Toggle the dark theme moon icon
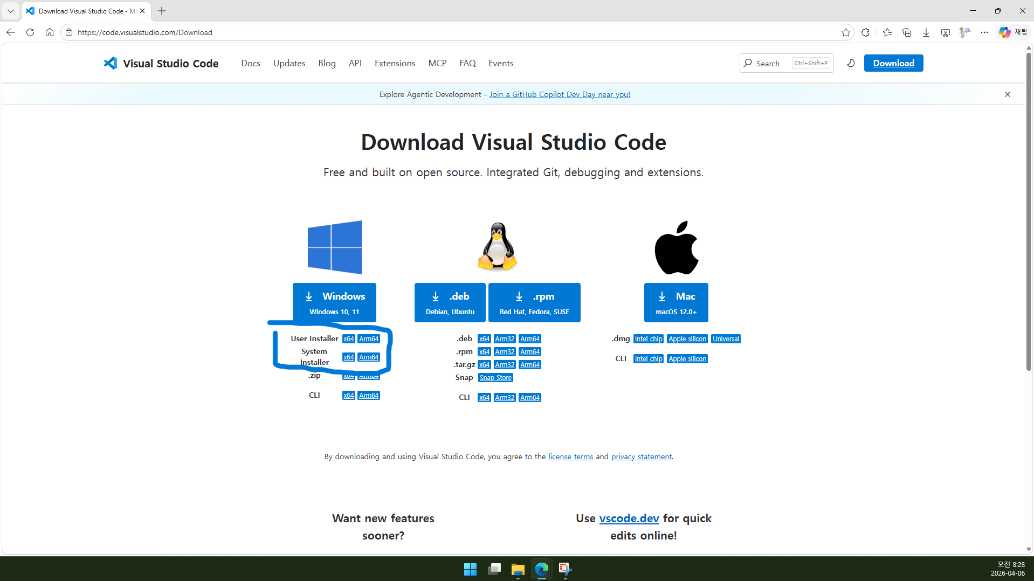This screenshot has width=1034, height=581. (x=851, y=63)
